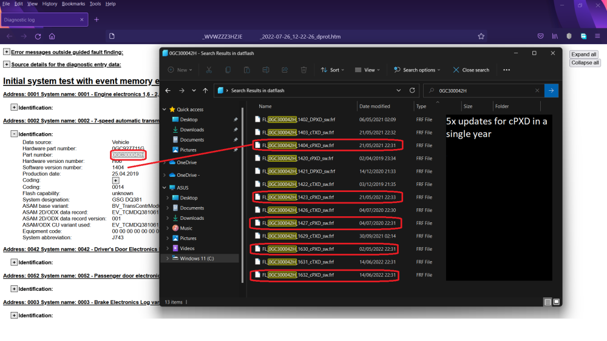Open the View dropdown in Explorer
The width and height of the screenshot is (607, 341).
(367, 70)
